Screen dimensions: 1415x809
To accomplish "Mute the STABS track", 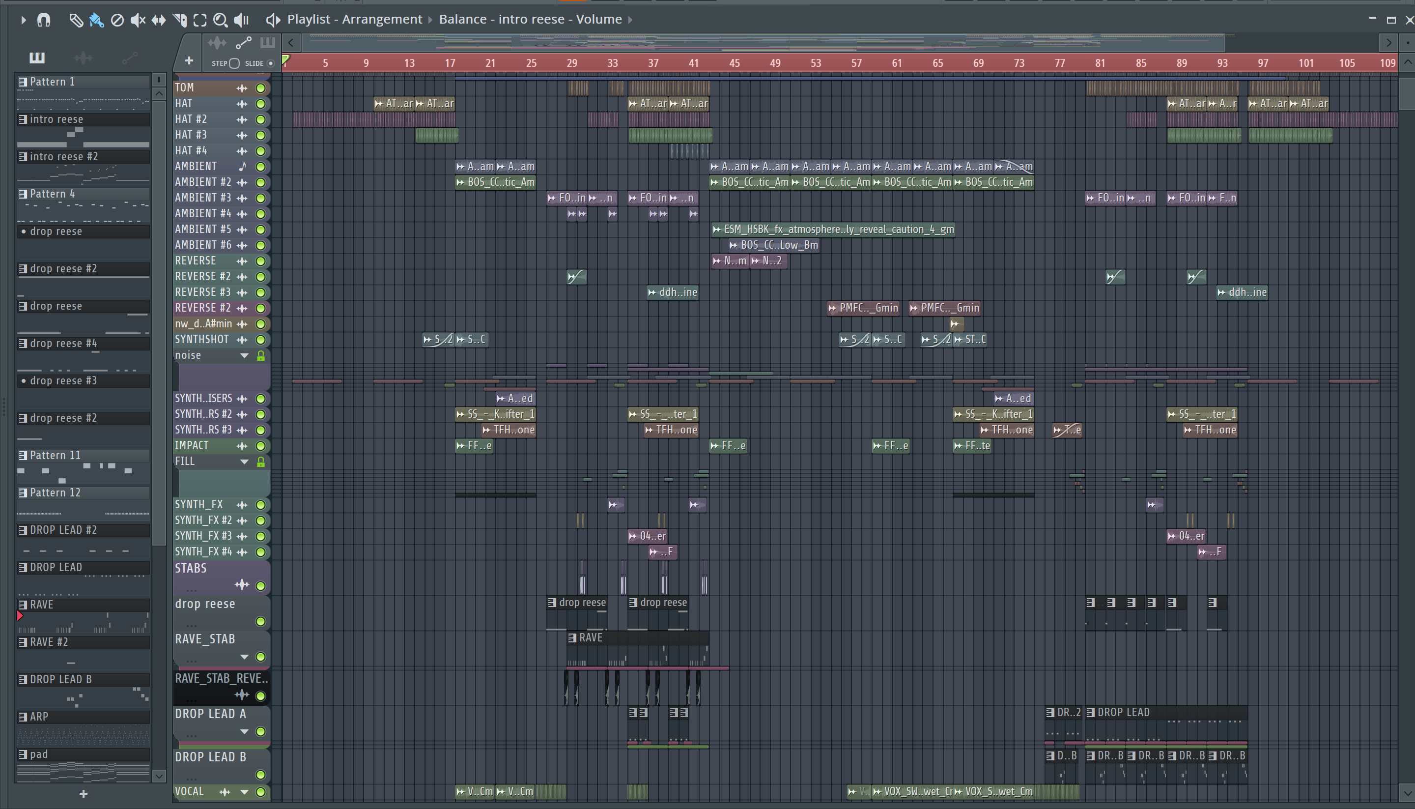I will click(260, 586).
